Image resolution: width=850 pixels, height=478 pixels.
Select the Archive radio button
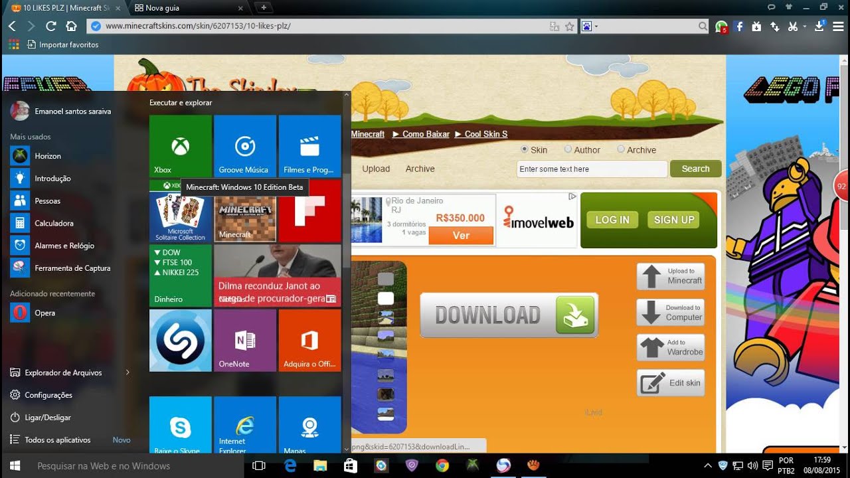621,149
